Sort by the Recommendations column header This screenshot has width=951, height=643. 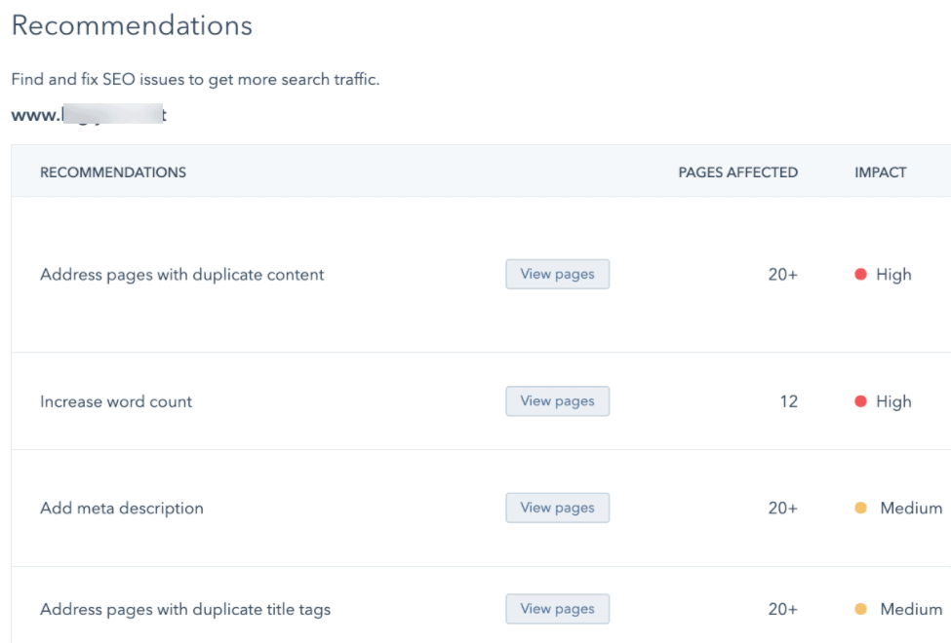(x=113, y=172)
